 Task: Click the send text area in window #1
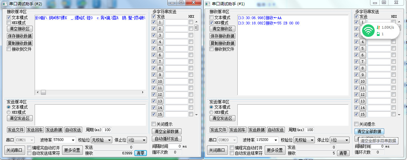(293, 115)
